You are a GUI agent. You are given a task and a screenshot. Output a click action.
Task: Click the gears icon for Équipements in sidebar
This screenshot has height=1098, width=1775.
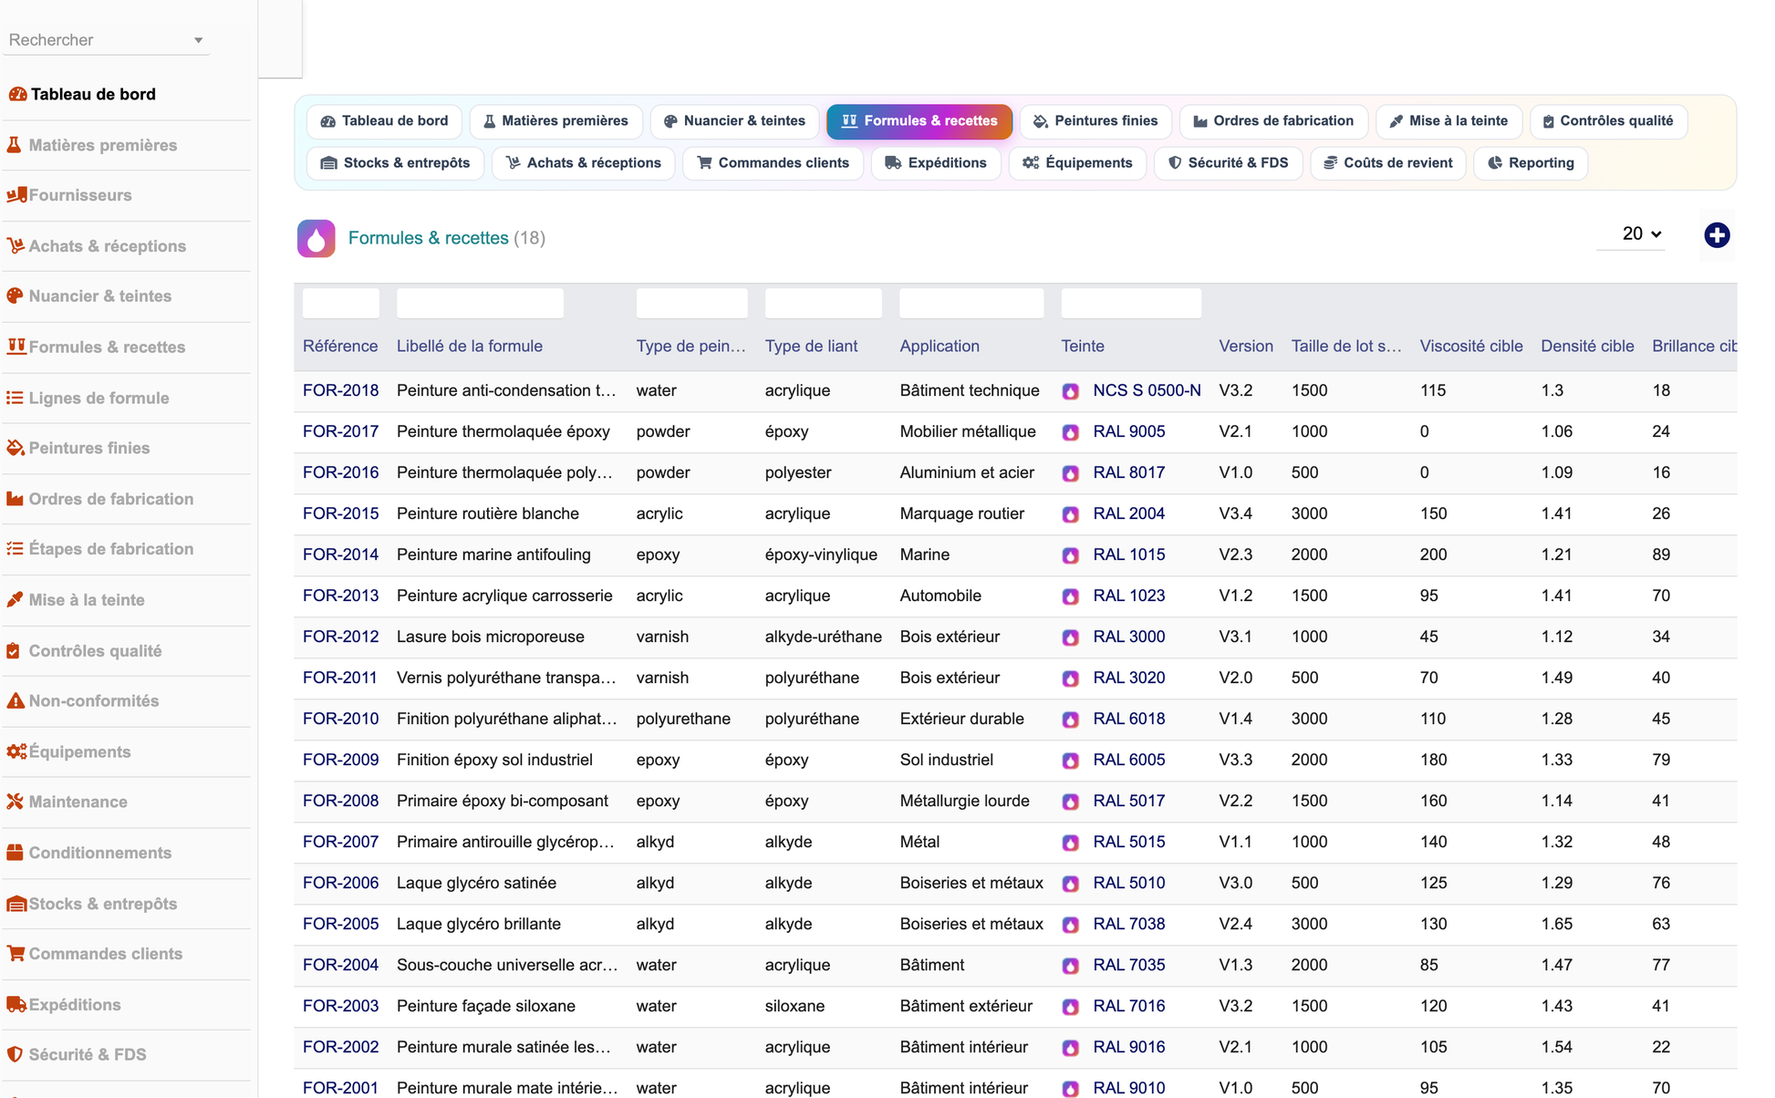tap(16, 751)
